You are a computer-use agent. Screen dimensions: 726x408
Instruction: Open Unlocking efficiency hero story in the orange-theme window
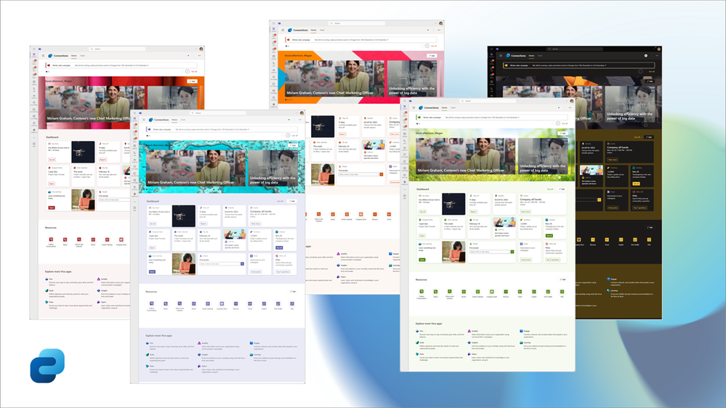pos(412,78)
